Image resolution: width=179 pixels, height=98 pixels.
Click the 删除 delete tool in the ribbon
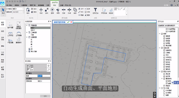coord(87,15)
